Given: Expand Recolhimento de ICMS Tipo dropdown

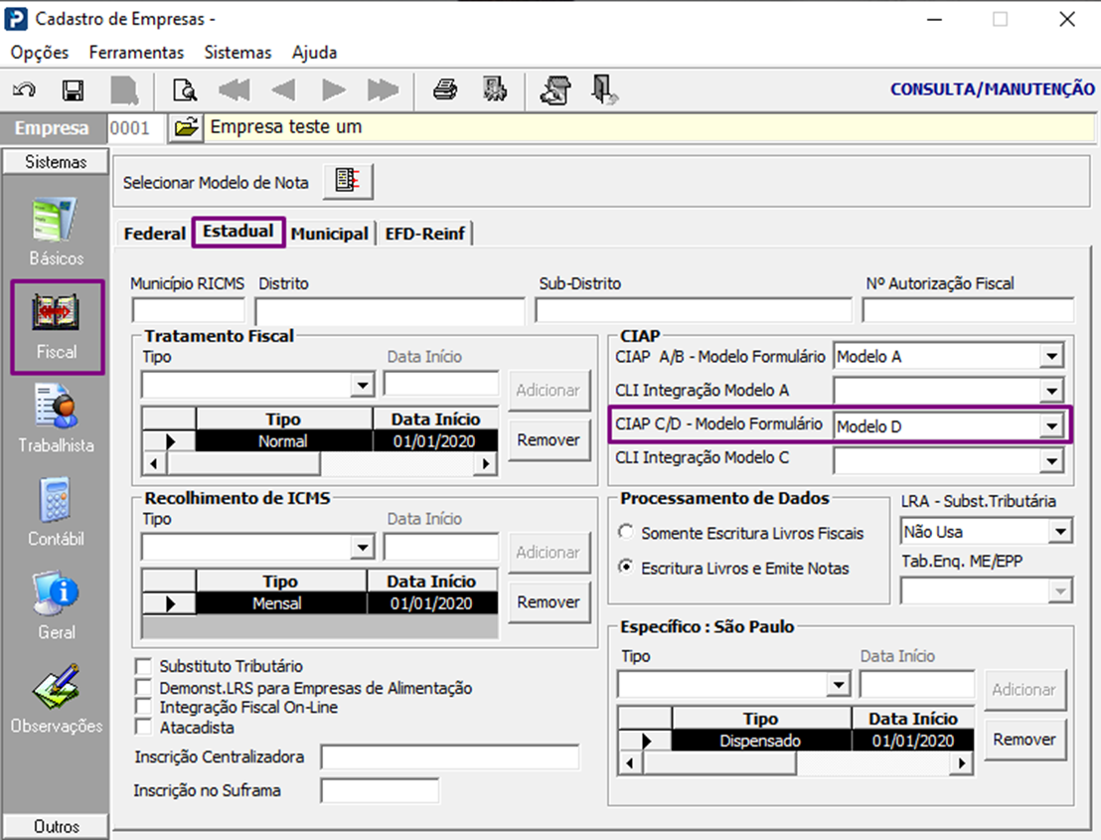Looking at the screenshot, I should click(364, 548).
